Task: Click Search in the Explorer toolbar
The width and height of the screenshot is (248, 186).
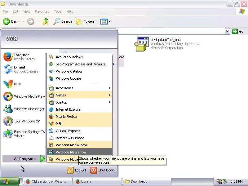Action: 63,21
